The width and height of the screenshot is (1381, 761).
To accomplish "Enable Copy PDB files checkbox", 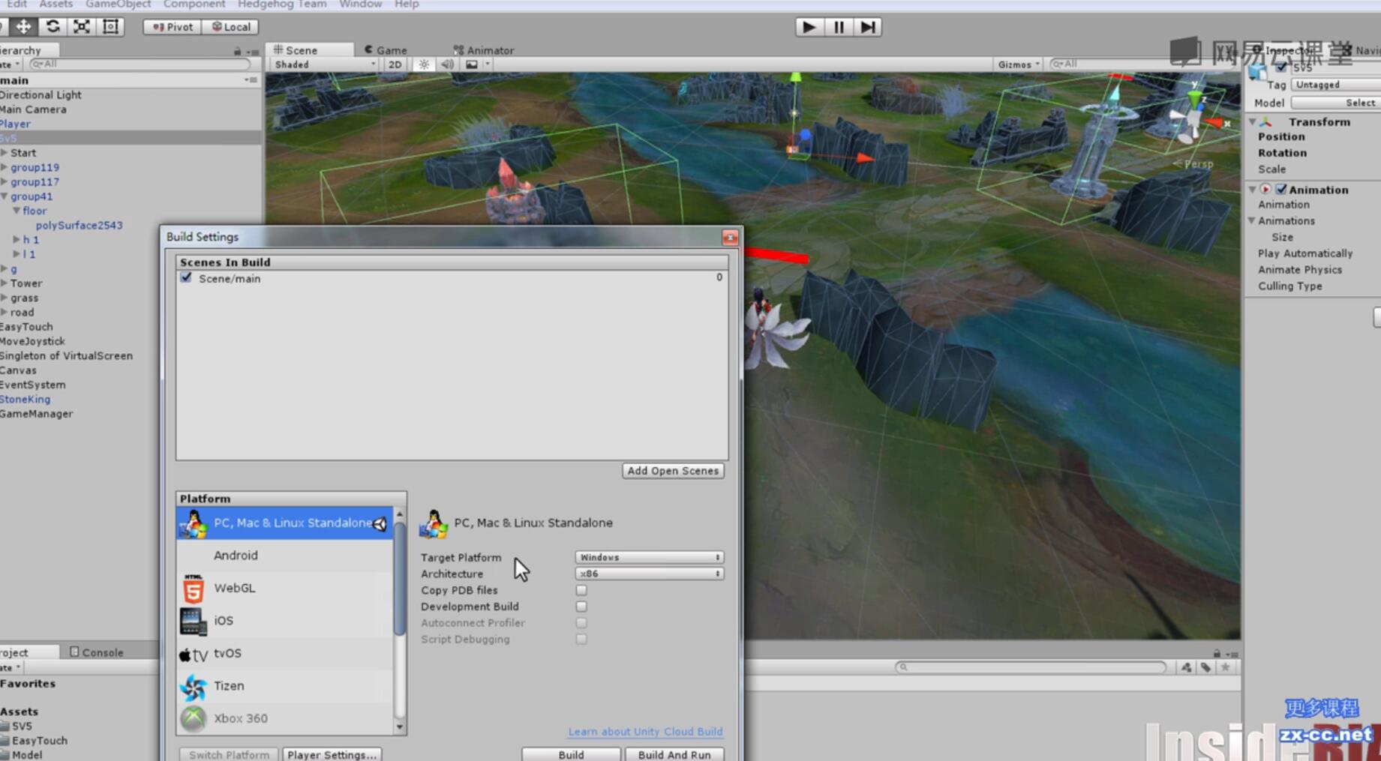I will click(581, 590).
